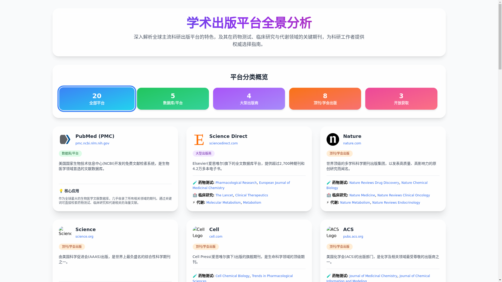
Task: Click the lightbulb icon beside 核心应用
Action: (x=61, y=191)
